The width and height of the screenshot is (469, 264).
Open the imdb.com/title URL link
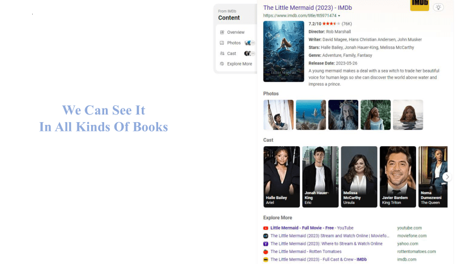(300, 16)
